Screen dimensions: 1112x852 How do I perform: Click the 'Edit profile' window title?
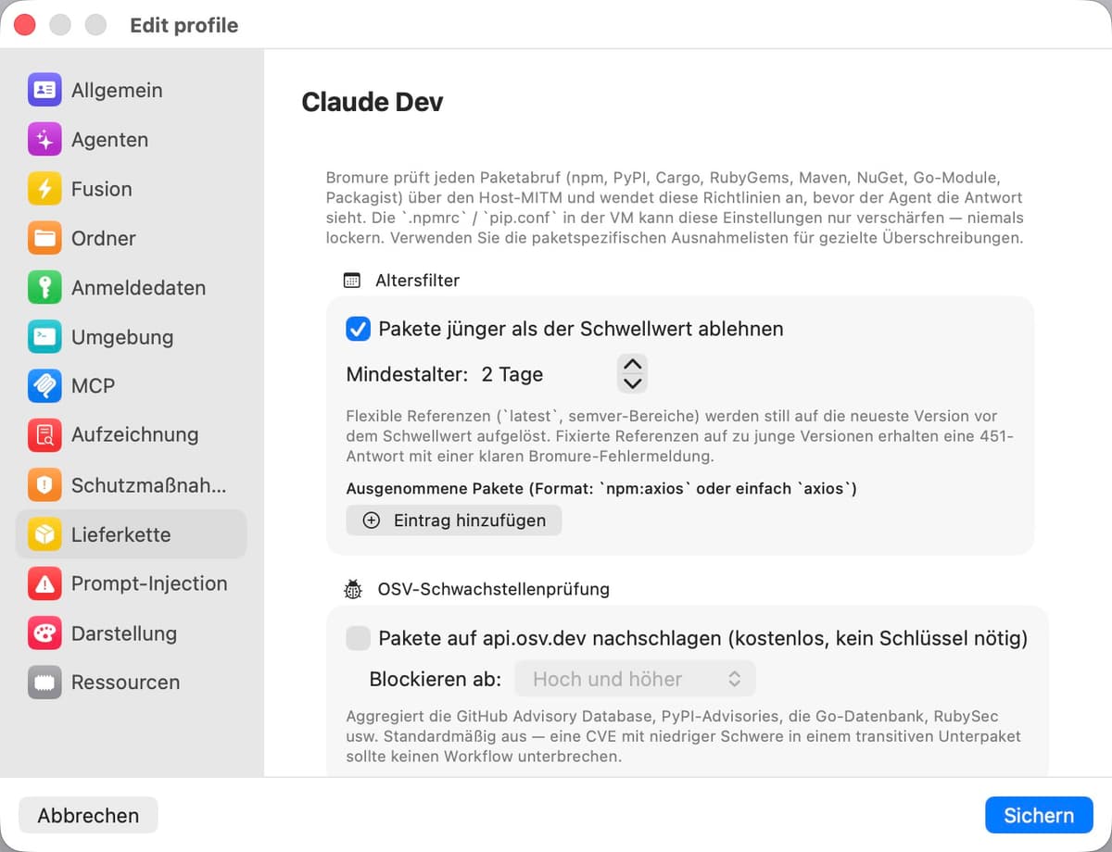click(184, 25)
